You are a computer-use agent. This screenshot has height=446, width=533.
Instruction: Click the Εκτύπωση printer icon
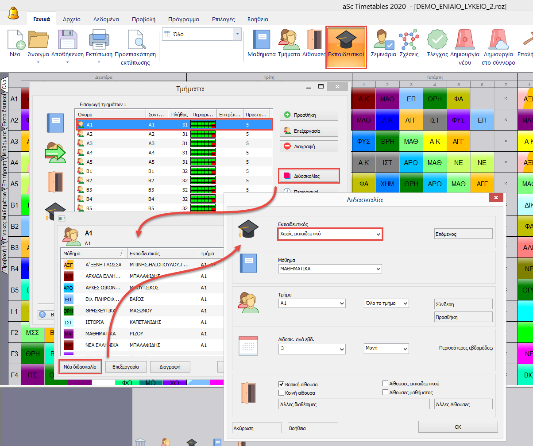coord(97,40)
